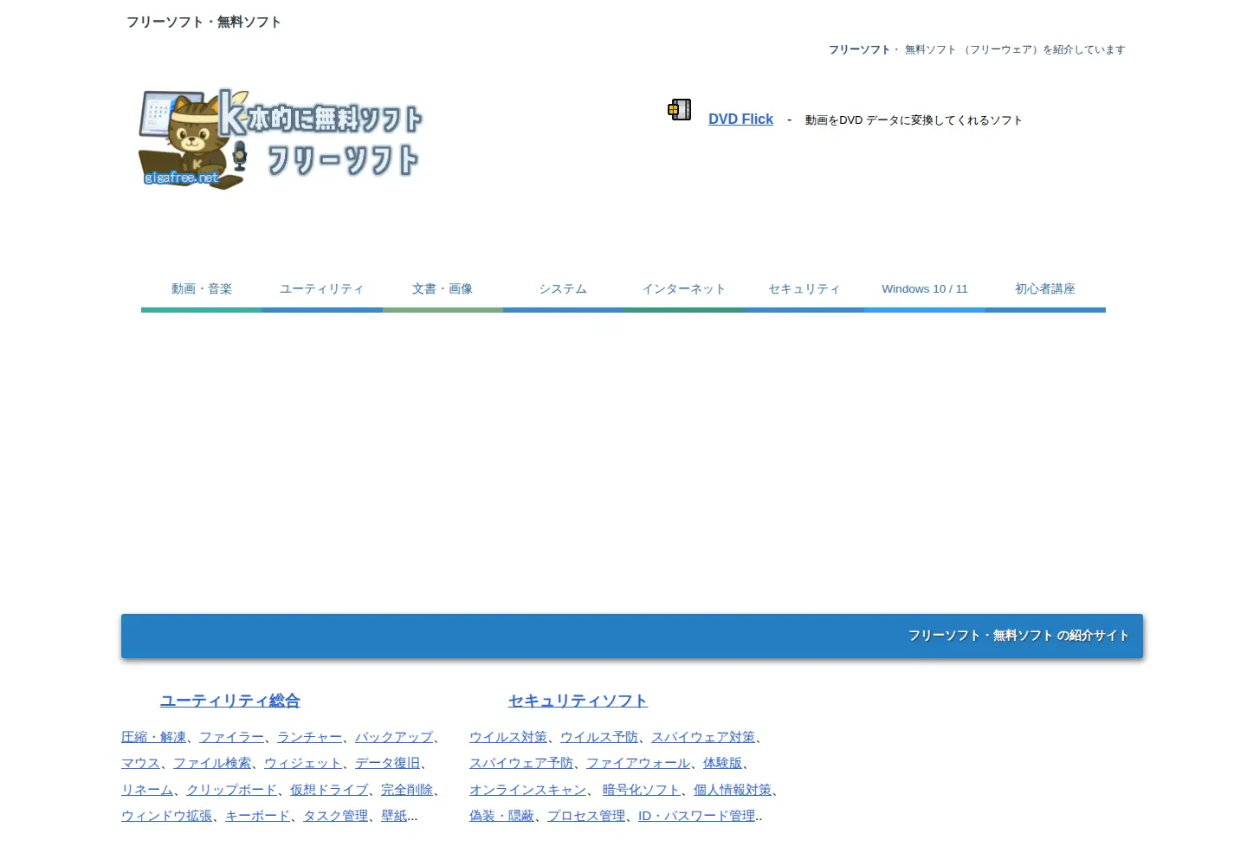This screenshot has width=1247, height=866.
Task: Open the ファイラー link
Action: 231,737
